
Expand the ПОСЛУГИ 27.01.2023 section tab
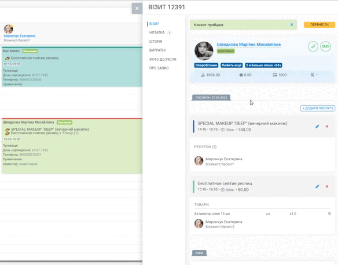[211, 98]
